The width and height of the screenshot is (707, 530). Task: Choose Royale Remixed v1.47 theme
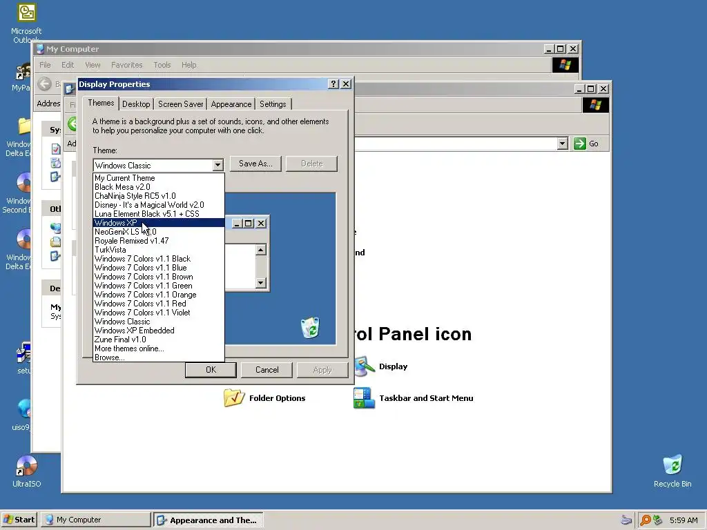(x=158, y=241)
